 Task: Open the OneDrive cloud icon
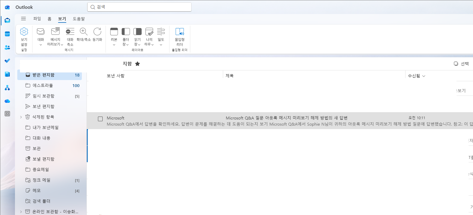tap(7, 101)
